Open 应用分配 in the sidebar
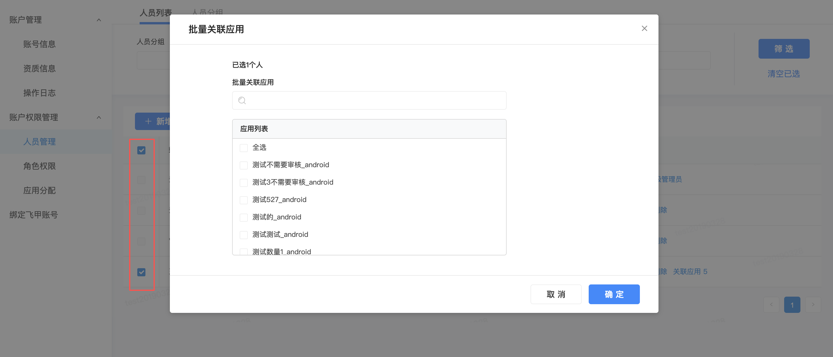The height and width of the screenshot is (357, 833). click(x=40, y=190)
